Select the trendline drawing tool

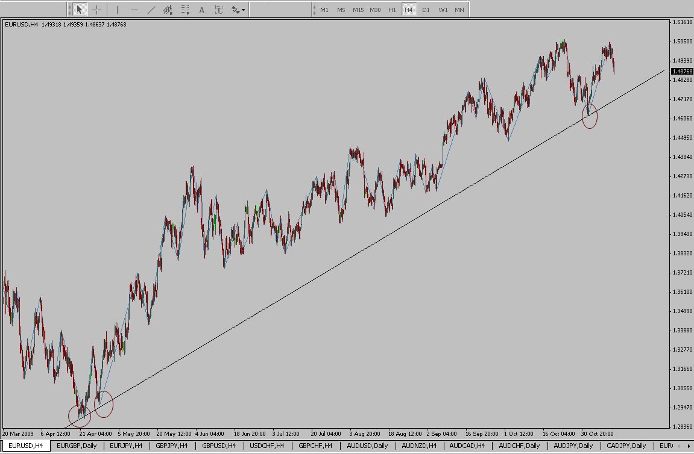[x=151, y=10]
